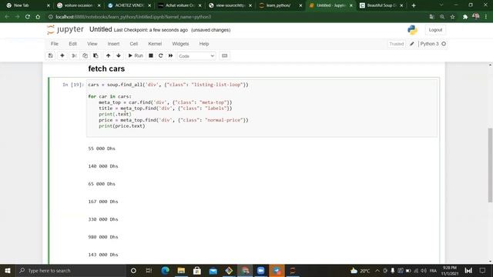Save notebook with the floppy disk icon

pos(50,55)
